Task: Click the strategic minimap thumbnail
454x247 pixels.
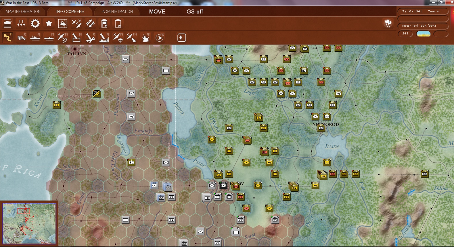Action: click(29, 223)
